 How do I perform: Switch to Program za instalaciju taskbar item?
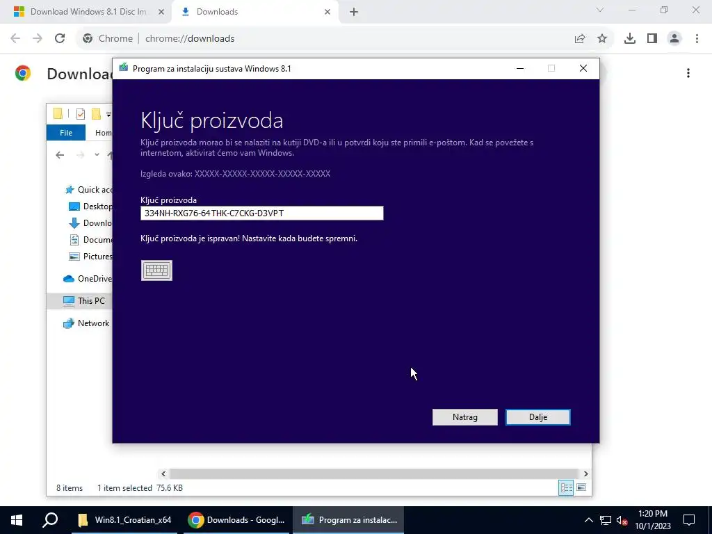(348, 520)
